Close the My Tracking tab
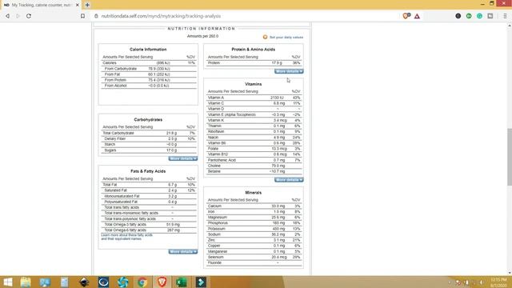The height and width of the screenshot is (288, 512). (x=78, y=5)
